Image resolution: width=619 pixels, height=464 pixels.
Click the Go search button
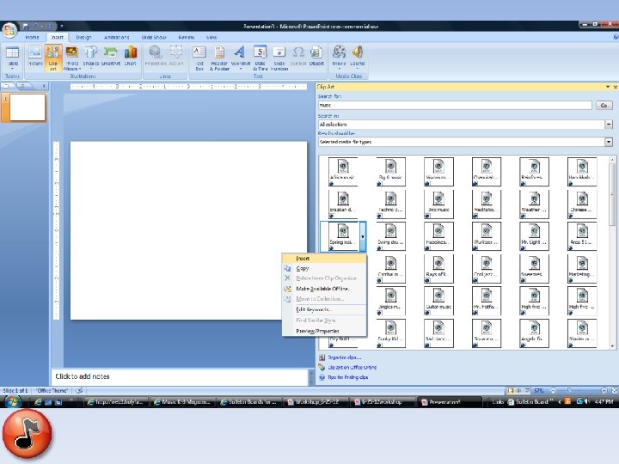[x=604, y=106]
